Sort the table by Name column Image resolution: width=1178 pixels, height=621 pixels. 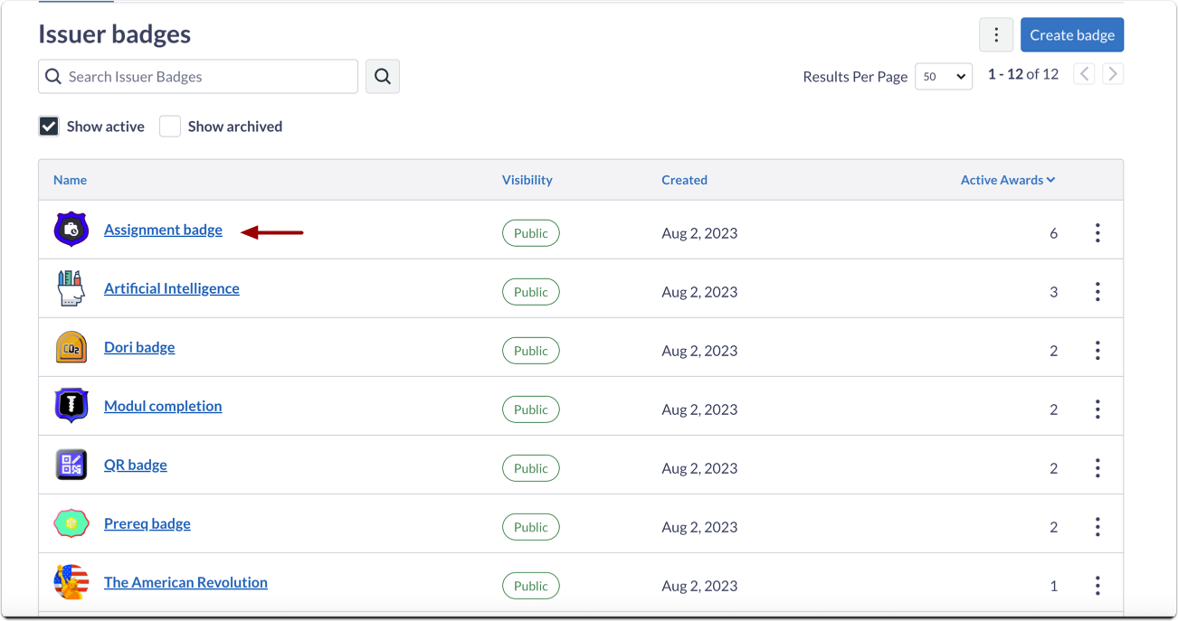point(70,180)
